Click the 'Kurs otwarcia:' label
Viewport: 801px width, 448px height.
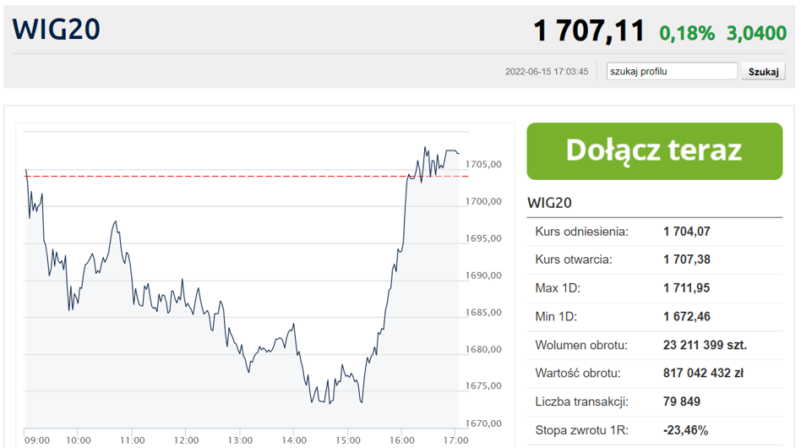pyautogui.click(x=573, y=260)
